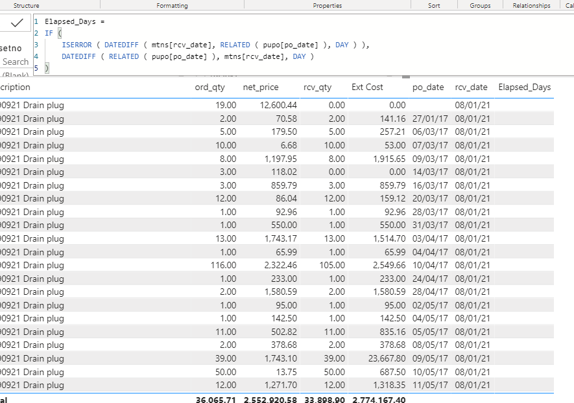The image size is (574, 403).
Task: Click inside the Elapsed_Days formula editor
Action: pyautogui.click(x=304, y=45)
